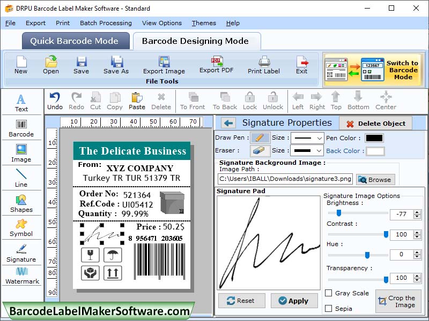Screen dimensions: 429x321
Task: Export the label as PDF
Action: (217, 64)
